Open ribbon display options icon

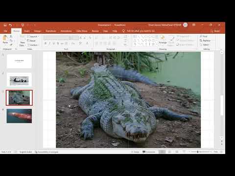tap(194, 25)
